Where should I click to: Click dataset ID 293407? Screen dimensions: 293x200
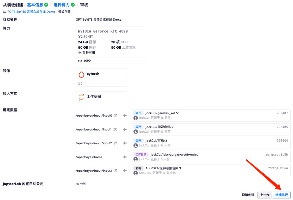tap(282, 113)
